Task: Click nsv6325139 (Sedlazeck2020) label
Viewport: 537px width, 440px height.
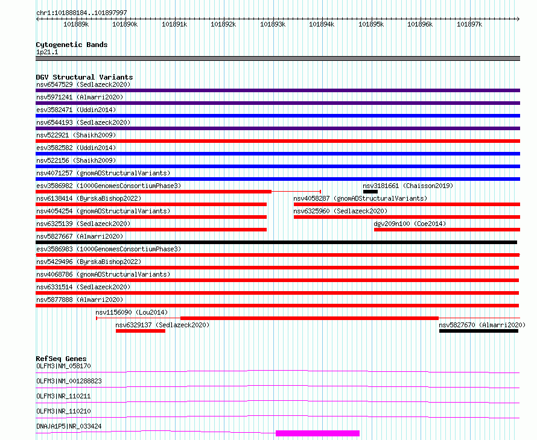Action: pos(83,224)
